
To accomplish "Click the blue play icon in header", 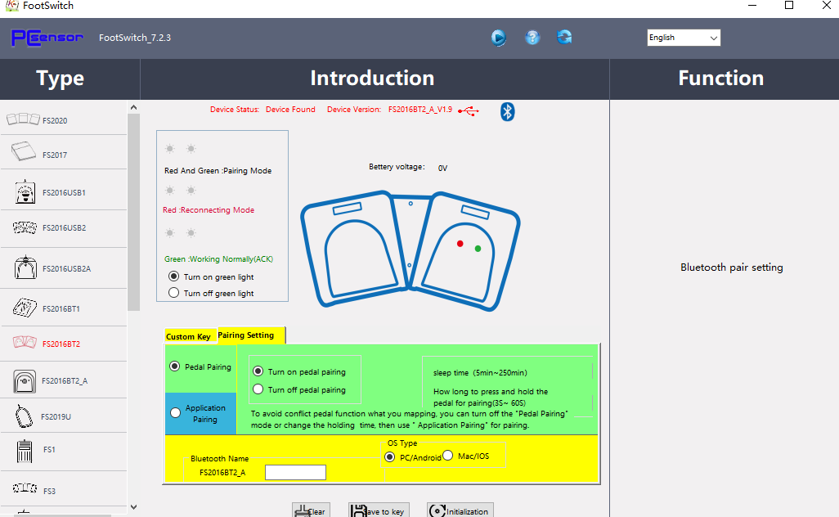I will (x=499, y=38).
